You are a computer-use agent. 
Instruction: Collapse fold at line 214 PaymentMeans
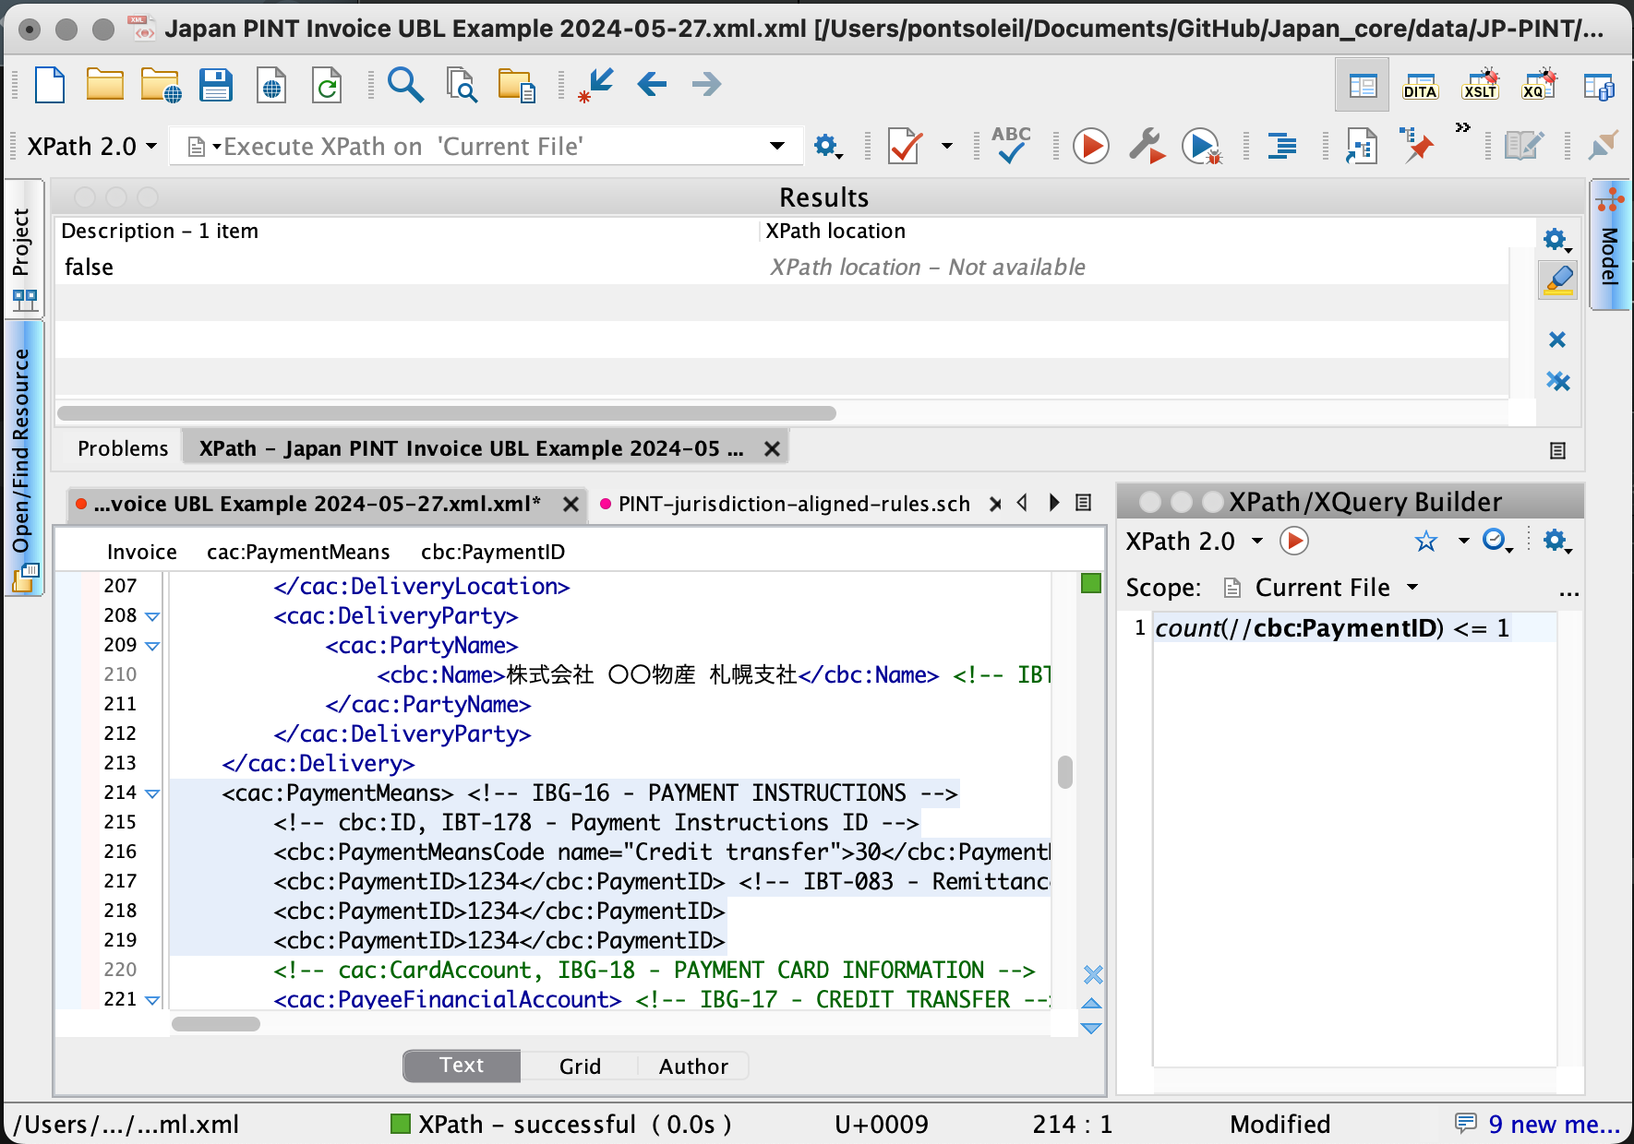[x=153, y=793]
